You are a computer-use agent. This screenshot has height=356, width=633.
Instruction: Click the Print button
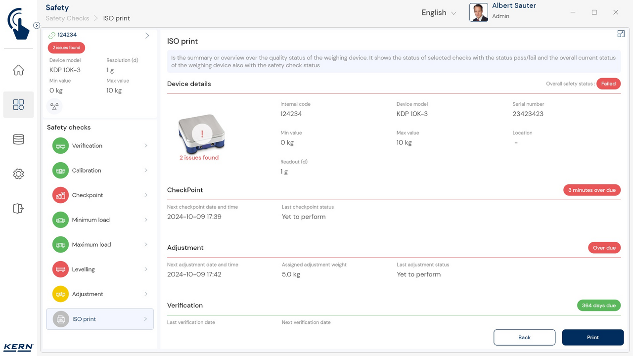(592, 337)
